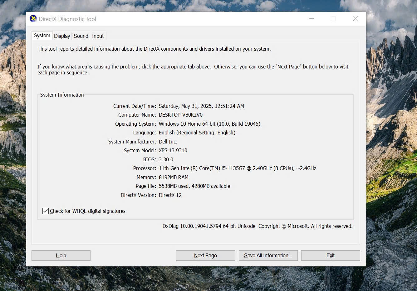Click the System Information group label
This screenshot has width=417, height=291.
tap(62, 95)
